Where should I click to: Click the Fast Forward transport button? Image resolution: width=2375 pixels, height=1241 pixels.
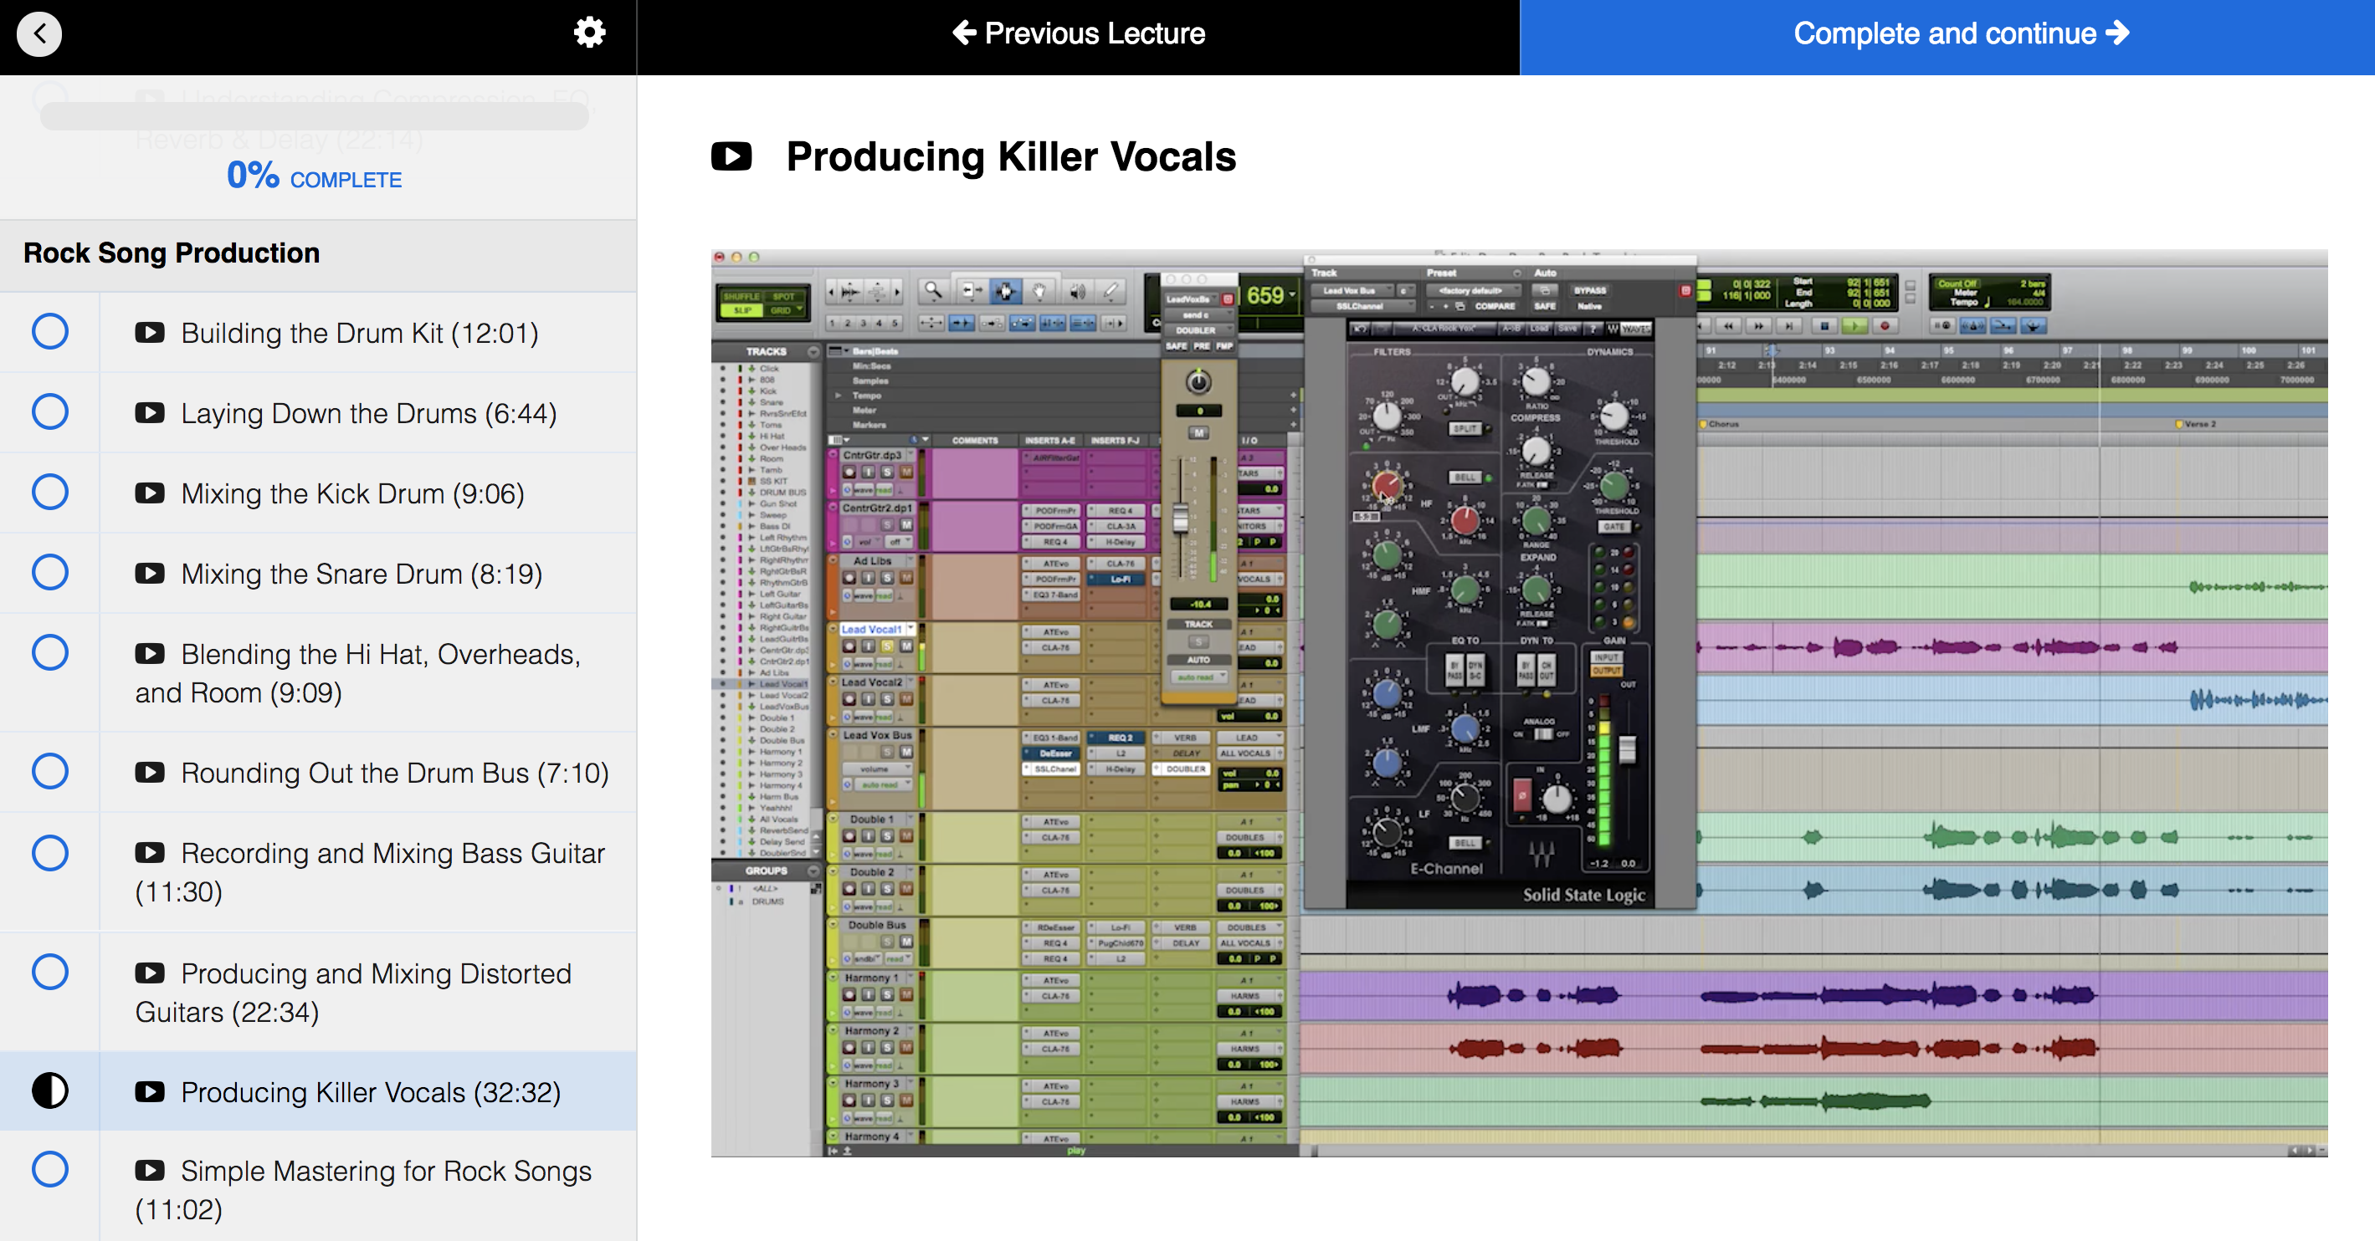coord(1758,325)
